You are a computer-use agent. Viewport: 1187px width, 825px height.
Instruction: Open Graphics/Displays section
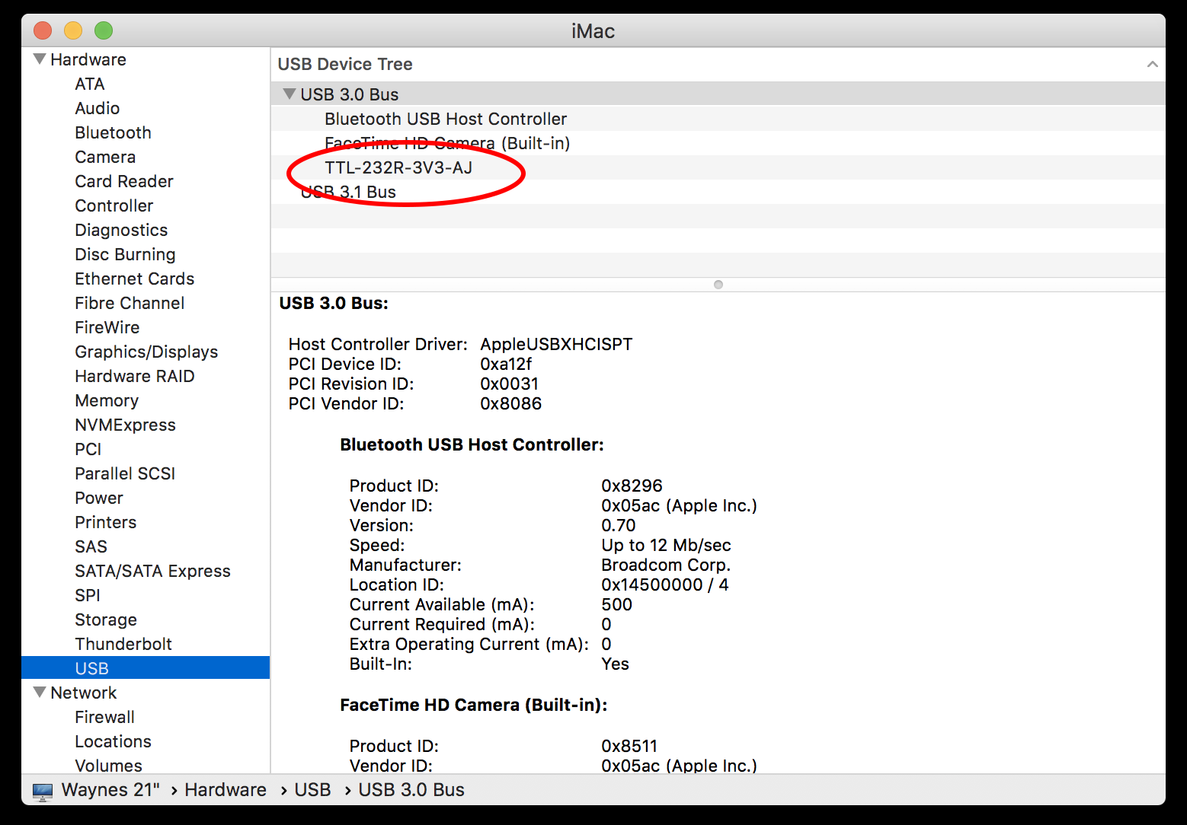tap(146, 352)
